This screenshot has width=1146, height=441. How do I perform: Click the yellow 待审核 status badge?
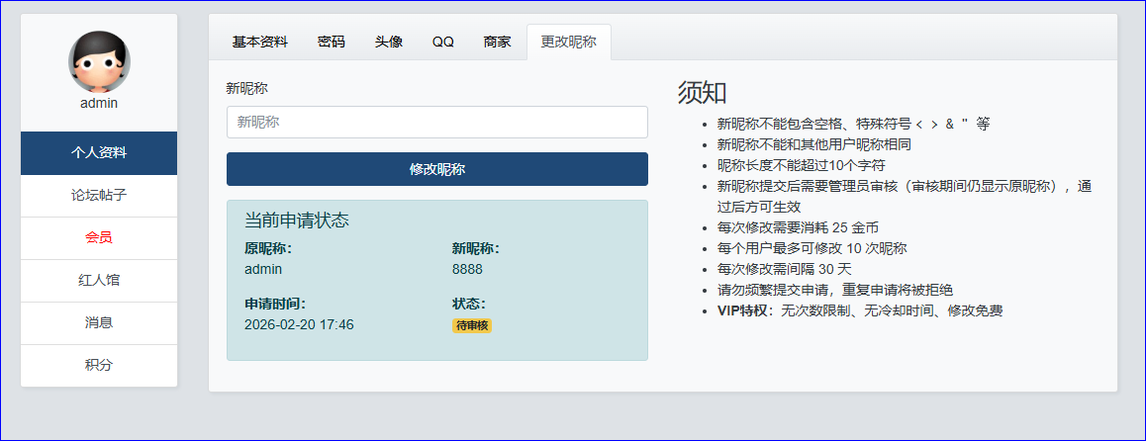coord(472,325)
